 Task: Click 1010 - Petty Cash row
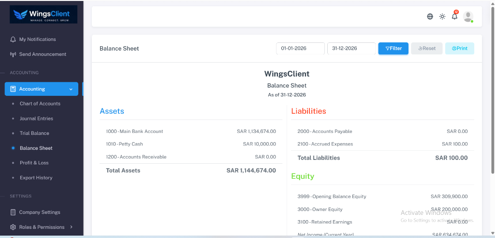[x=191, y=144]
